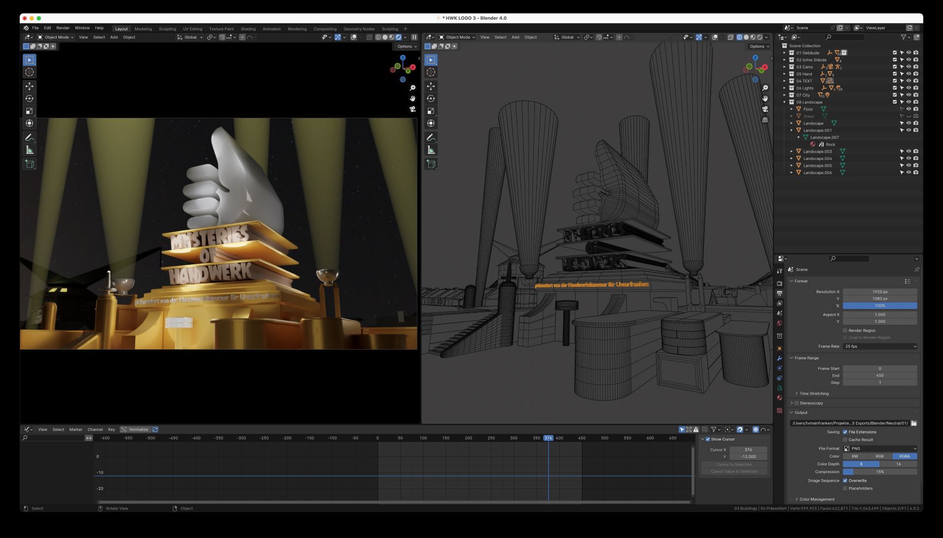Open the World properties tab icon
This screenshot has height=538, width=943.
(x=779, y=323)
